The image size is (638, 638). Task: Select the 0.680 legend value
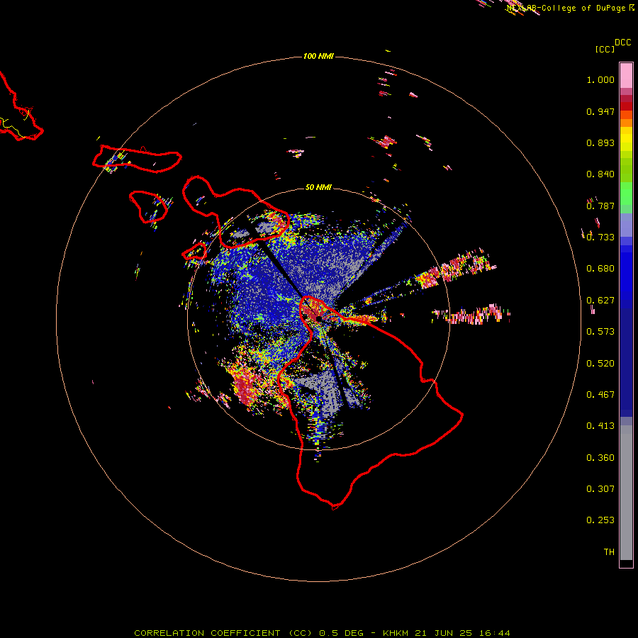(600, 269)
